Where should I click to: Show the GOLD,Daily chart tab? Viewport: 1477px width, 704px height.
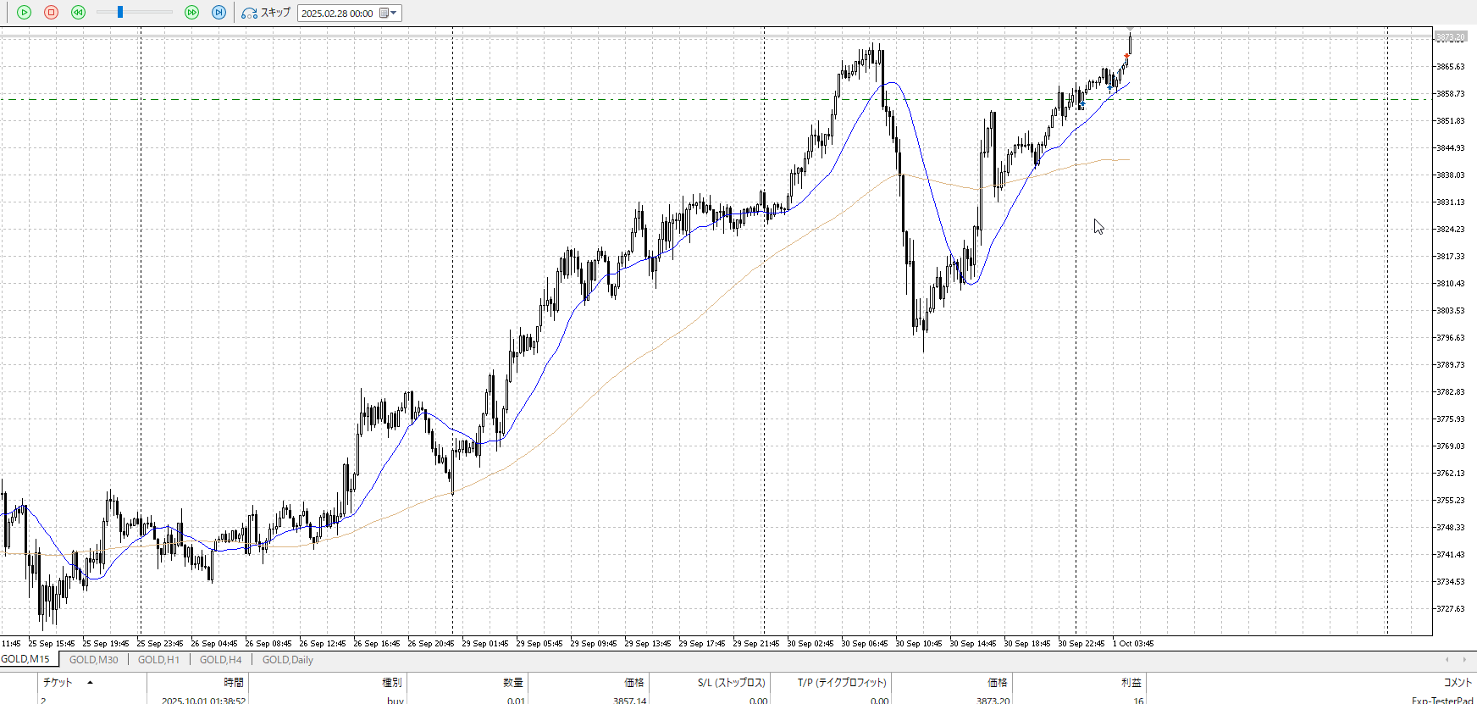(287, 660)
